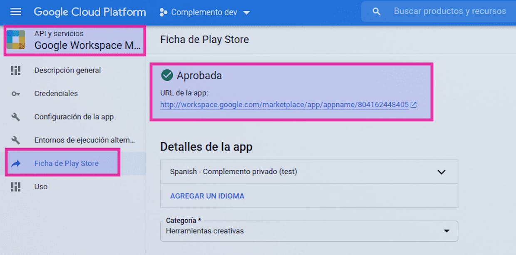Click the Detalles de la app heading
Screen dimensions: 516x255
coord(206,147)
